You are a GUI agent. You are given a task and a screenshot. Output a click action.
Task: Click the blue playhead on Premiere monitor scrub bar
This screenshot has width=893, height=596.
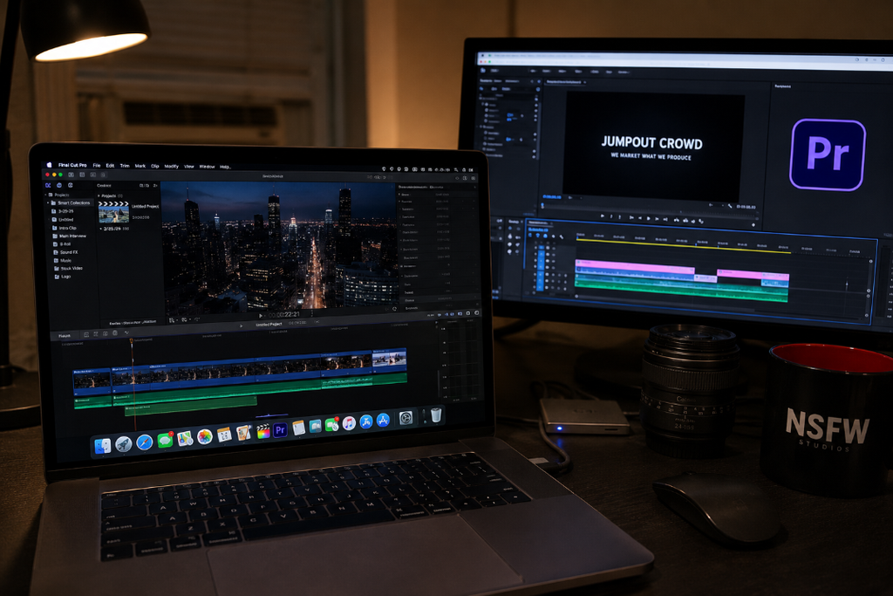pos(542,205)
